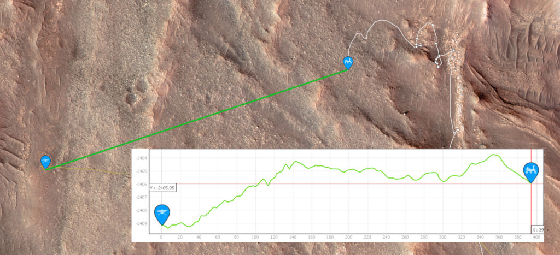Click the northernmost white rover waypoint dot
This screenshot has width=560, height=255.
[432, 25]
